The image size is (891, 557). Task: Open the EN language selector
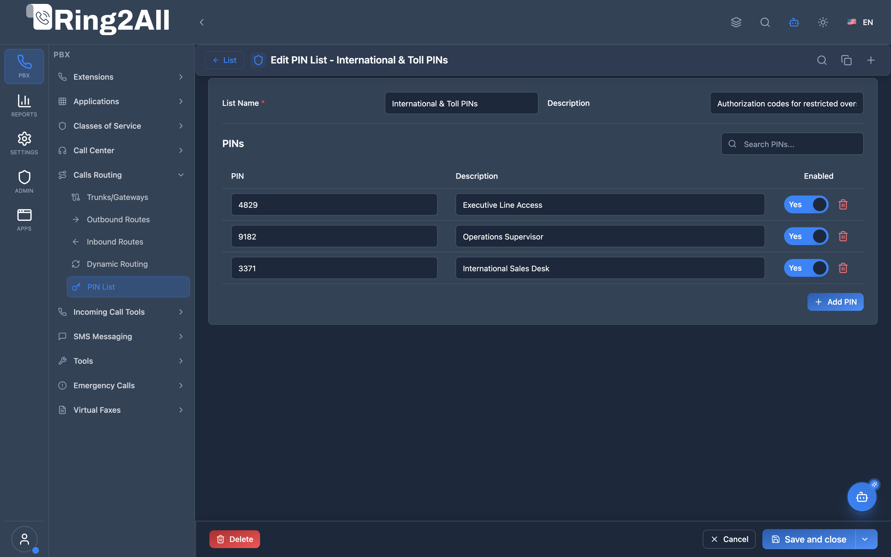860,22
